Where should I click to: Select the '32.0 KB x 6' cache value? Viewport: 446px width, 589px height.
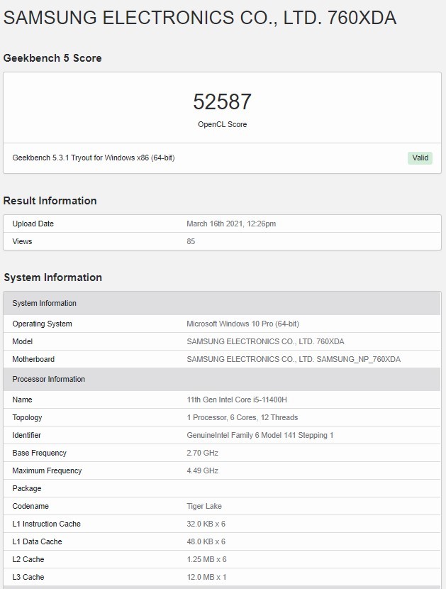(x=206, y=524)
